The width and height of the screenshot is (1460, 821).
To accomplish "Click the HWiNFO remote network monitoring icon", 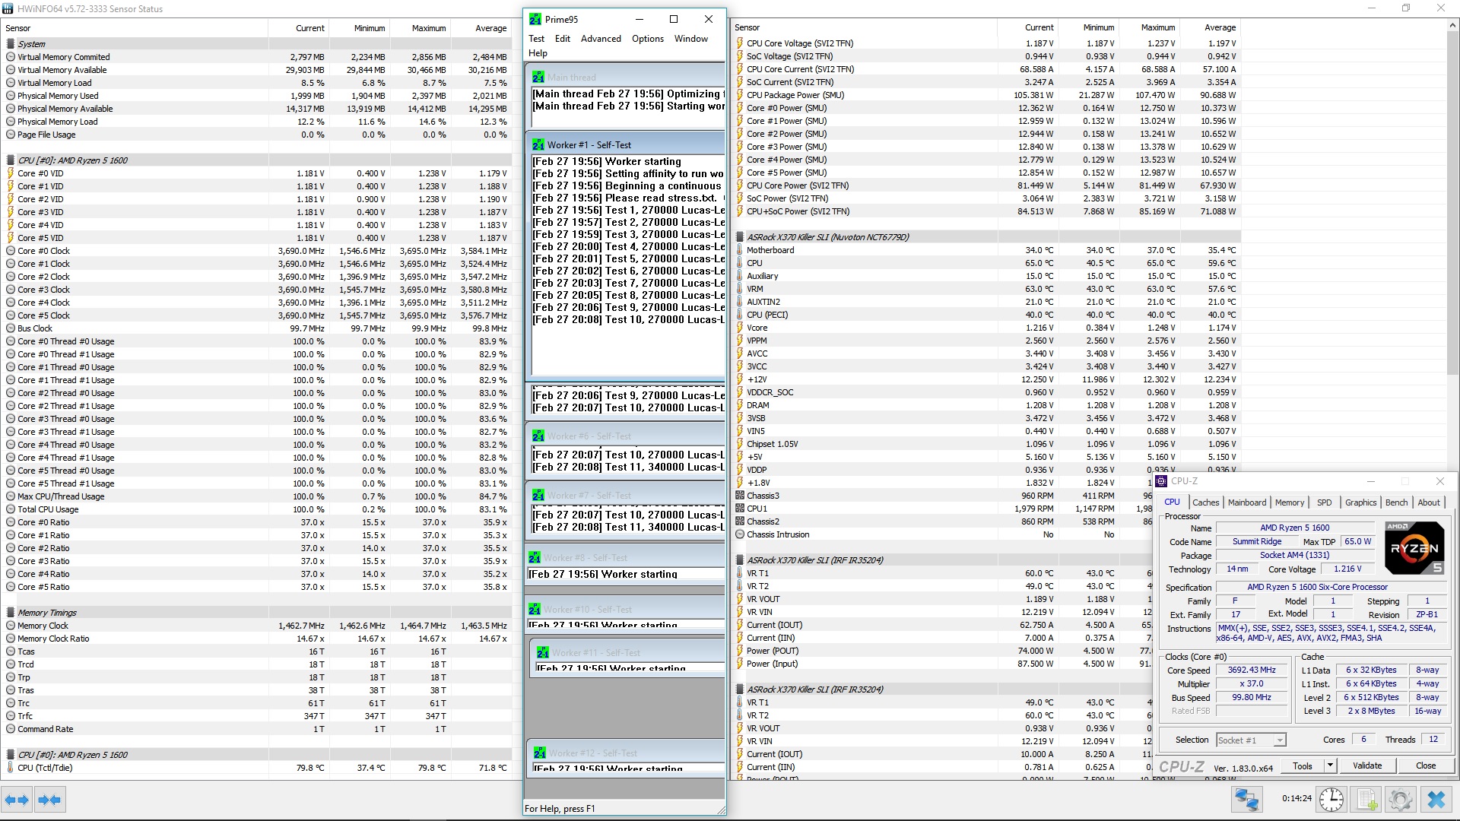I will [1247, 799].
